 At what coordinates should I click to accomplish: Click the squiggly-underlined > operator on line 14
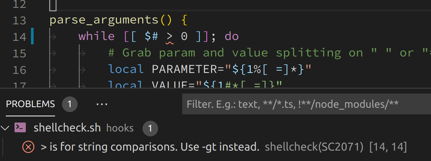[170, 37]
